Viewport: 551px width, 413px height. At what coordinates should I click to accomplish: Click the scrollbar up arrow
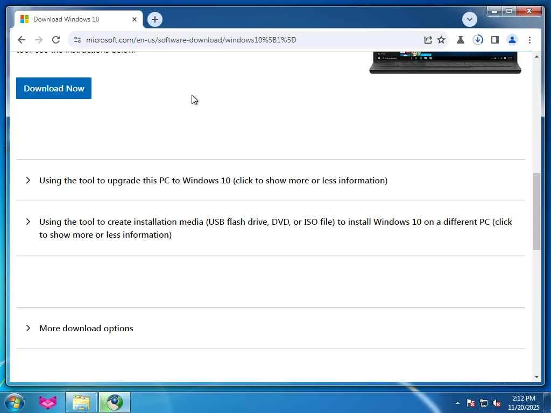(536, 56)
